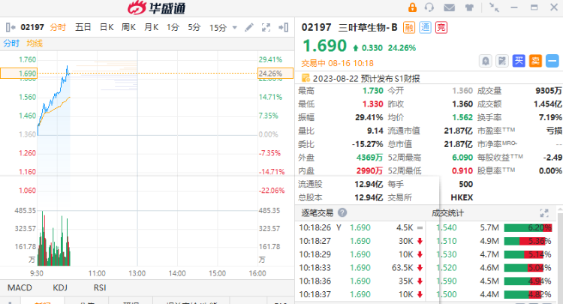Screen dimensions: 563x304
Task: Click the 融 margin badge
Action: click(409, 28)
